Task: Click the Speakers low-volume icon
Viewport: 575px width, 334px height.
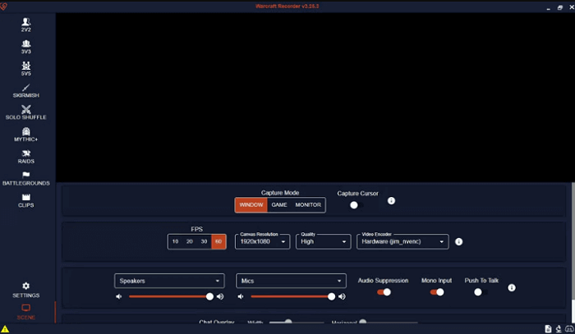Action: [x=119, y=296]
